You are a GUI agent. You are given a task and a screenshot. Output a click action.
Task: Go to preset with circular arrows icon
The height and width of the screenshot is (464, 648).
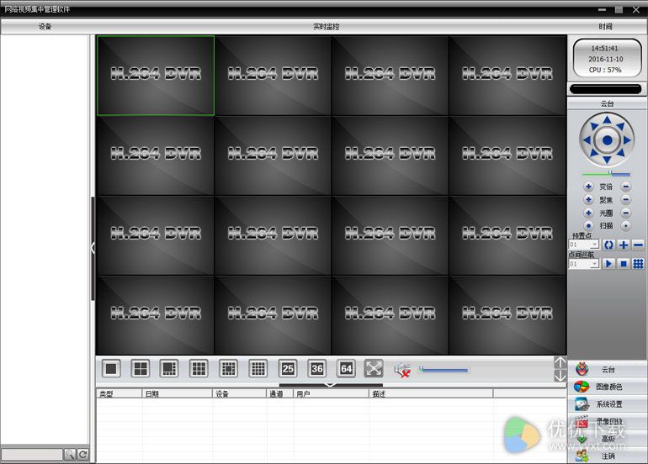(608, 245)
